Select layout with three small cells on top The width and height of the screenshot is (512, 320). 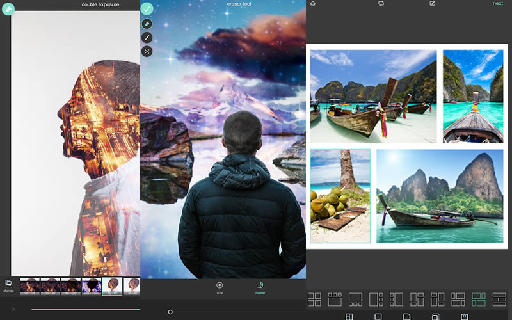coord(335,300)
